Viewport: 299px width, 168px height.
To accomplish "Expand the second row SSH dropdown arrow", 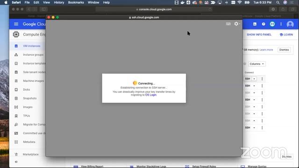I will [x=254, y=86].
